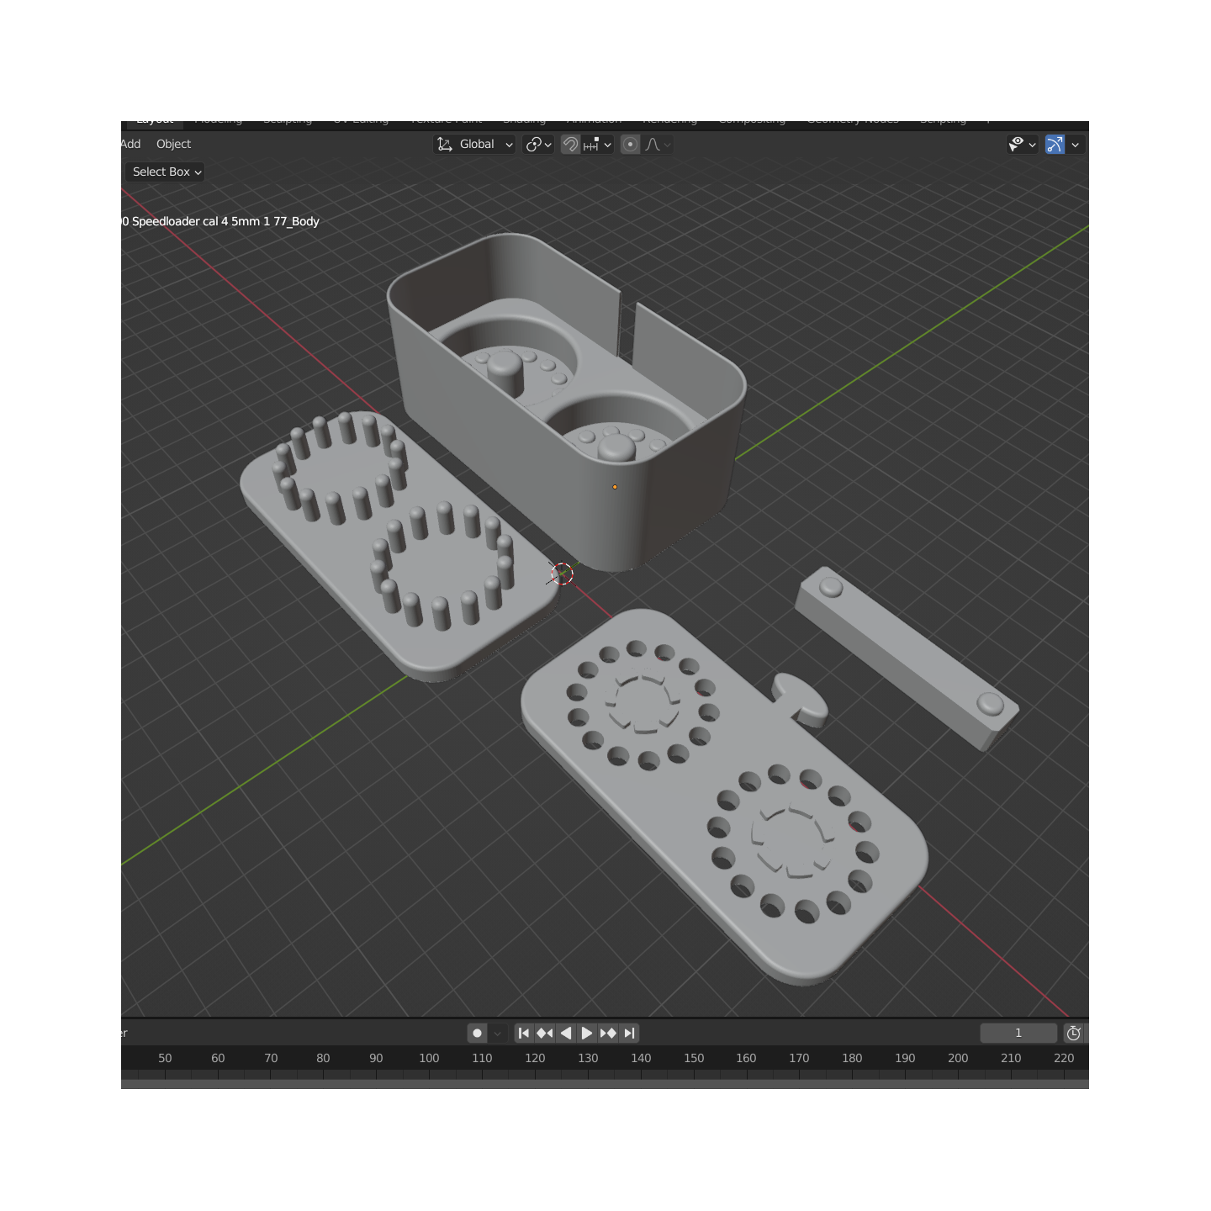The image size is (1211, 1211).
Task: Open the Add menu
Action: [130, 144]
